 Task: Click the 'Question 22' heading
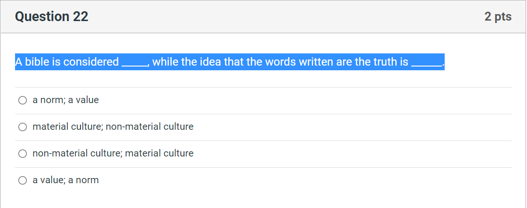[51, 17]
